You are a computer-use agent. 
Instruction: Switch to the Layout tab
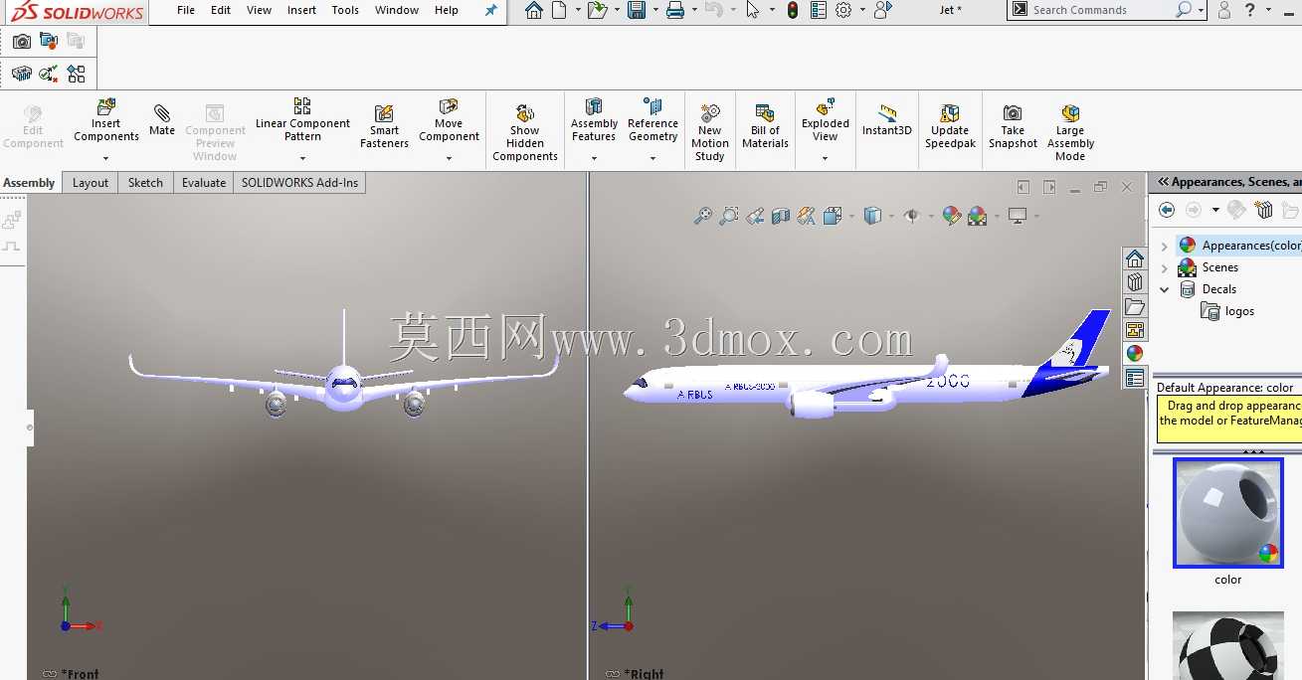tap(91, 183)
